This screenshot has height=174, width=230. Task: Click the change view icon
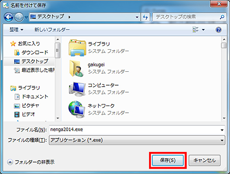tap(195, 29)
